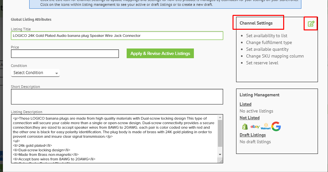328x172 pixels.
Task: Click the Listing Description label
Action: pos(27,112)
